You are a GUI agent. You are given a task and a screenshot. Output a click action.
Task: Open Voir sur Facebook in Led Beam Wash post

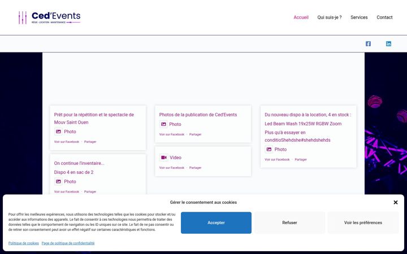(277, 159)
